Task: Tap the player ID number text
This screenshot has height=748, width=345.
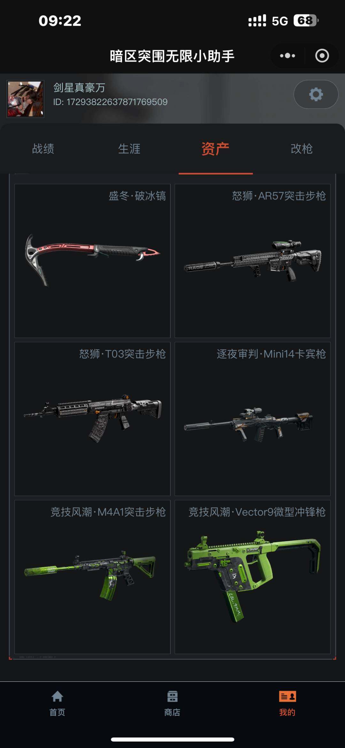Action: [x=110, y=102]
